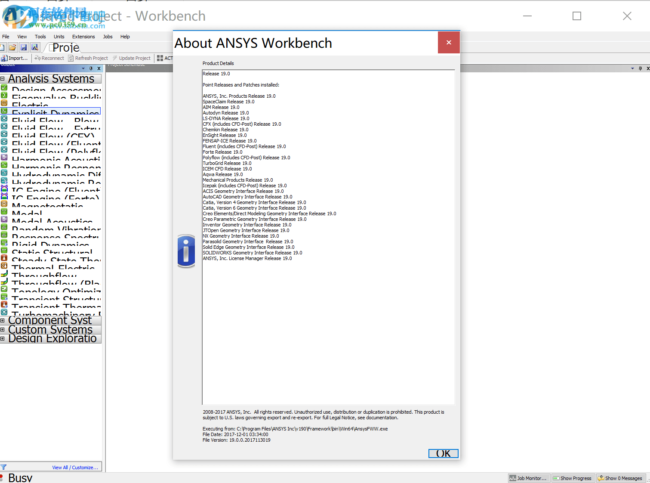Click the Hydrodynamic Diffraction system icon
The image size is (650, 483).
coord(4,173)
